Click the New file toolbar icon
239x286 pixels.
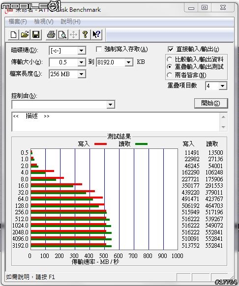[13, 34]
